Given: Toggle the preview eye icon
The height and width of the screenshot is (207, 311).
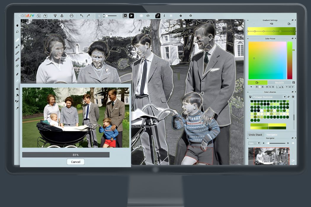Looking at the screenshot, I should click(x=141, y=15).
